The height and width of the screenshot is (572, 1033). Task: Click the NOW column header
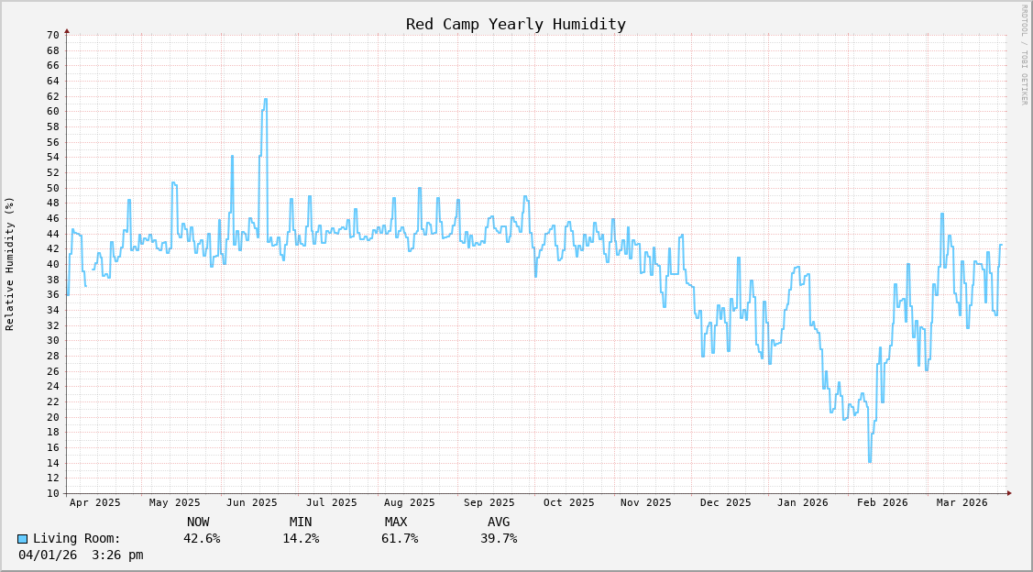198,522
